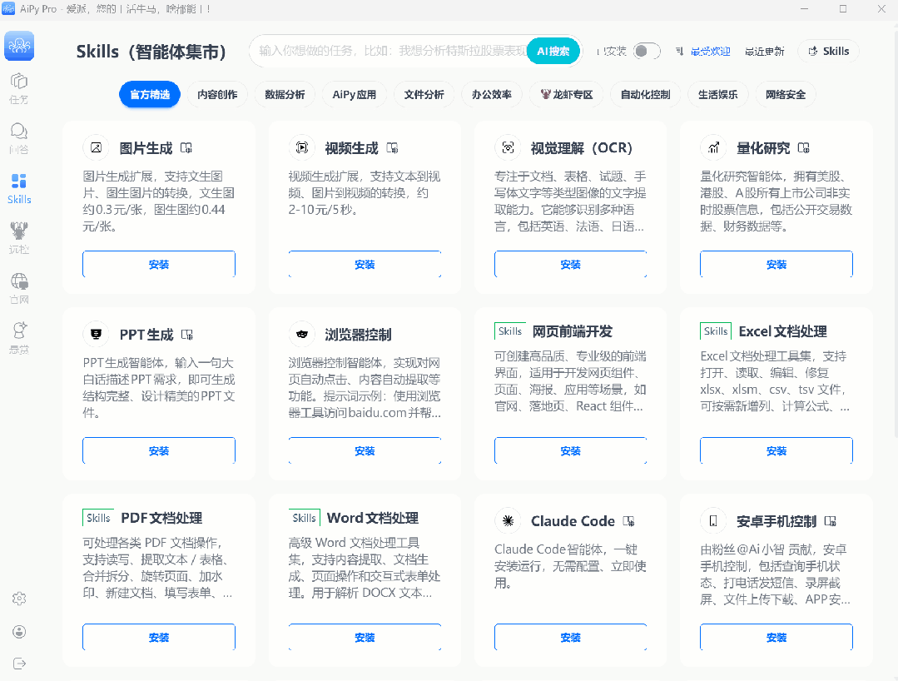Install the PPT生成 skill
Image resolution: width=898 pixels, height=681 pixels.
click(x=159, y=450)
